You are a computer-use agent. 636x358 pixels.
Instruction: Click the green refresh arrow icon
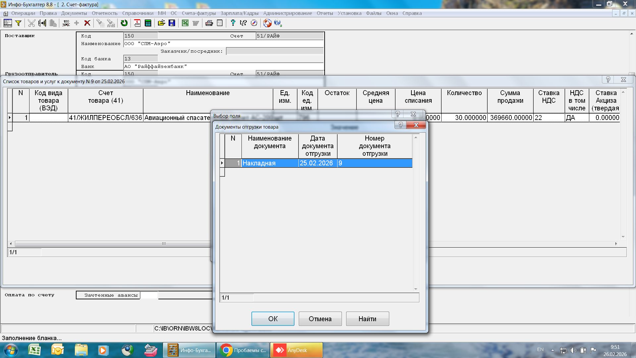pos(124,23)
